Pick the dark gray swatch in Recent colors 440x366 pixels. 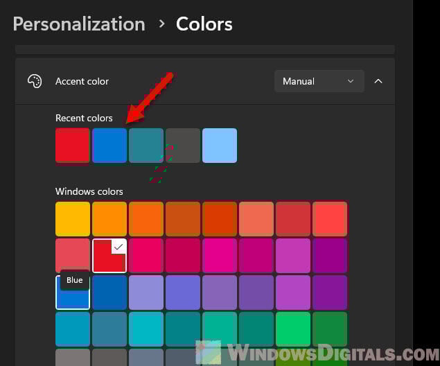coord(183,146)
